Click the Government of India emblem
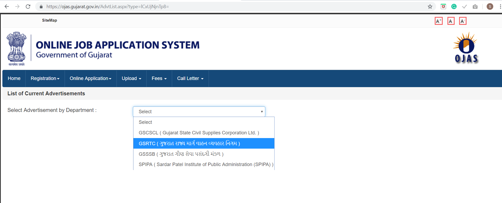The width and height of the screenshot is (502, 203). pos(16,49)
